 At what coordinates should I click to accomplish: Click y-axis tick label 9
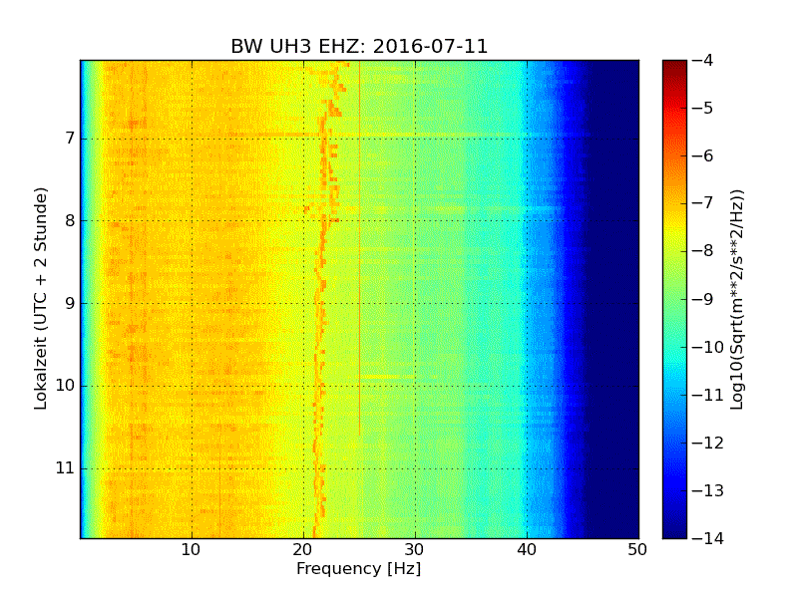[70, 304]
